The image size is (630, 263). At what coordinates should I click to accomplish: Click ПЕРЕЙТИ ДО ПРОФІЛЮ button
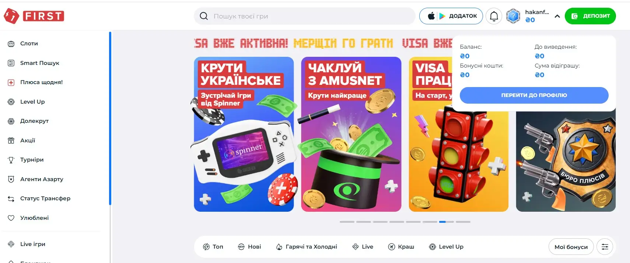534,95
